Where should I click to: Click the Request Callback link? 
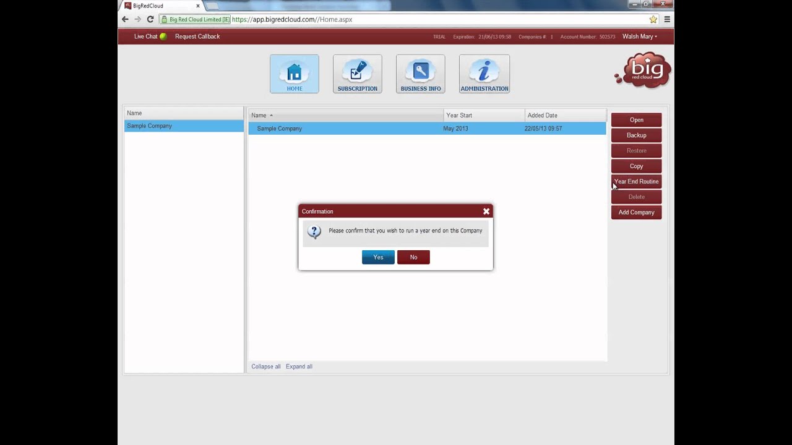click(197, 36)
